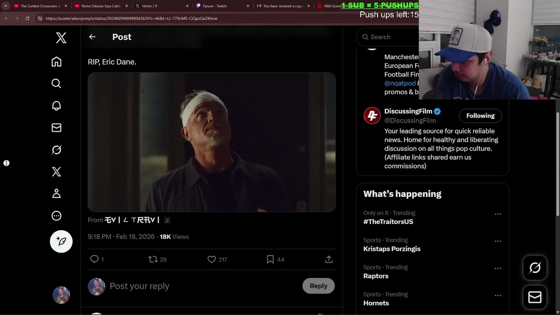Play the Eric Dane video

212,142
